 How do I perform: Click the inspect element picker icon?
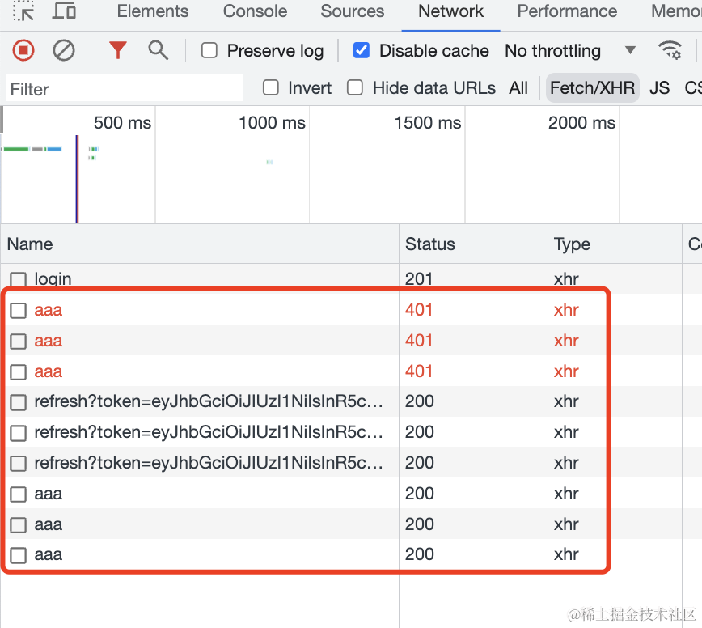(23, 11)
